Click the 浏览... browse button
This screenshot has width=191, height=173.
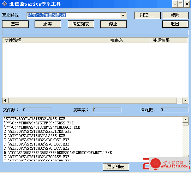[x=147, y=15]
